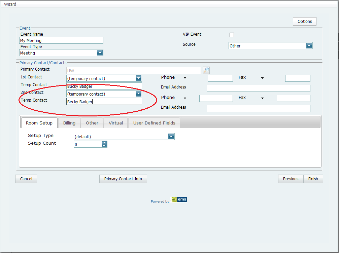339x253 pixels.
Task: Go back with the Previous button
Action: (x=291, y=179)
